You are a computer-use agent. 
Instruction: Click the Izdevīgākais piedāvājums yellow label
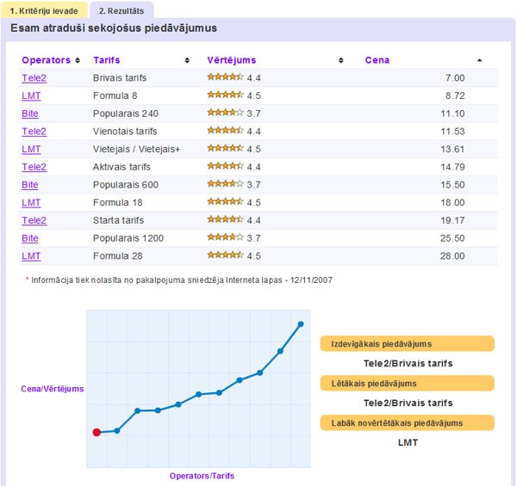click(x=407, y=344)
